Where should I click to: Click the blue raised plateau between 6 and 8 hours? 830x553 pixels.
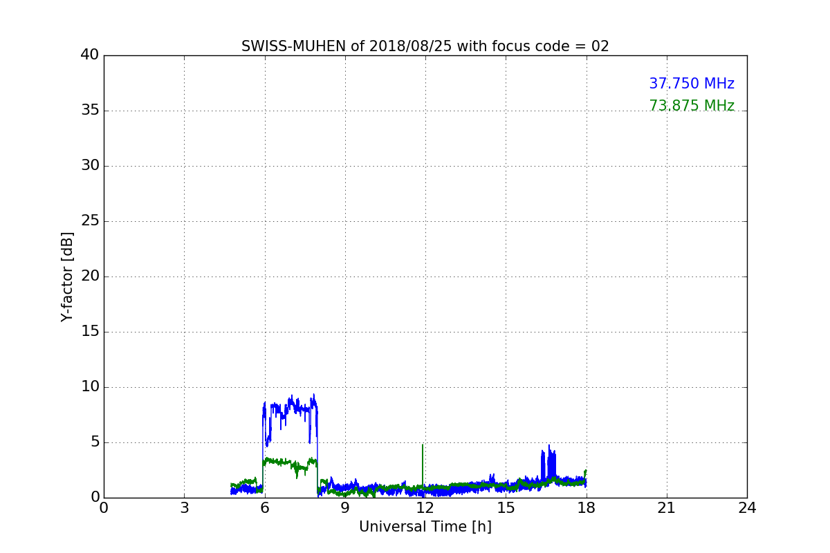coord(290,409)
